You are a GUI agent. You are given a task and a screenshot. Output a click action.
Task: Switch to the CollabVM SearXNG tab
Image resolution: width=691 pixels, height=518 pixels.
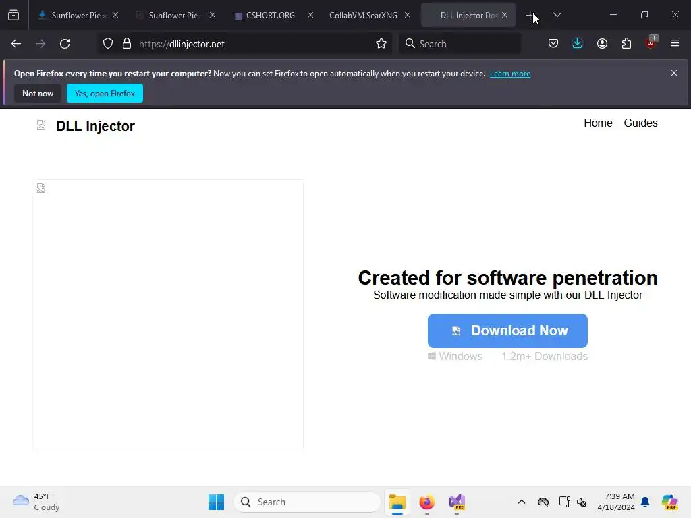[x=365, y=15]
